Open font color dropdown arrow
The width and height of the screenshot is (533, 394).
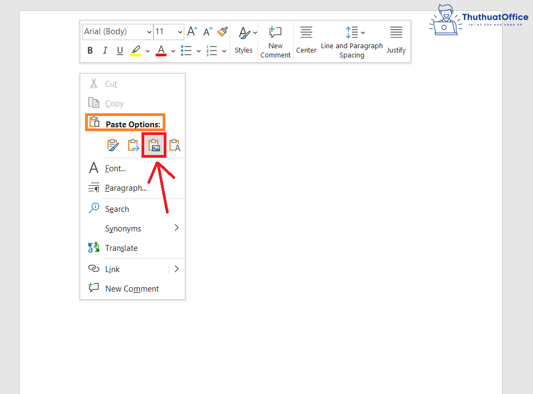[x=173, y=51]
